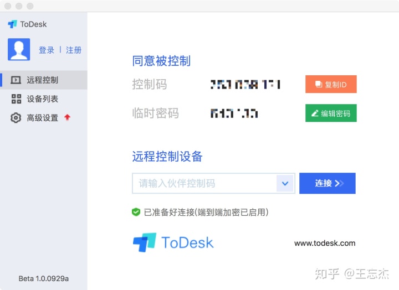This screenshot has width=399, height=290.
Task: Select the 高级设置 menu item
Action: (44, 118)
